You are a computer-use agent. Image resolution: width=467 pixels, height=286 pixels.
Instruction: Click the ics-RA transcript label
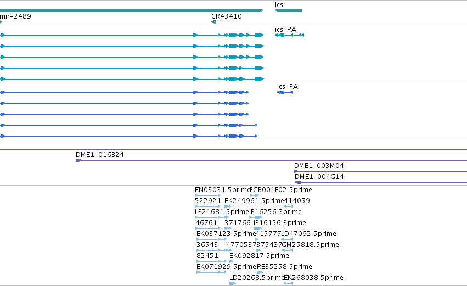[285, 30]
